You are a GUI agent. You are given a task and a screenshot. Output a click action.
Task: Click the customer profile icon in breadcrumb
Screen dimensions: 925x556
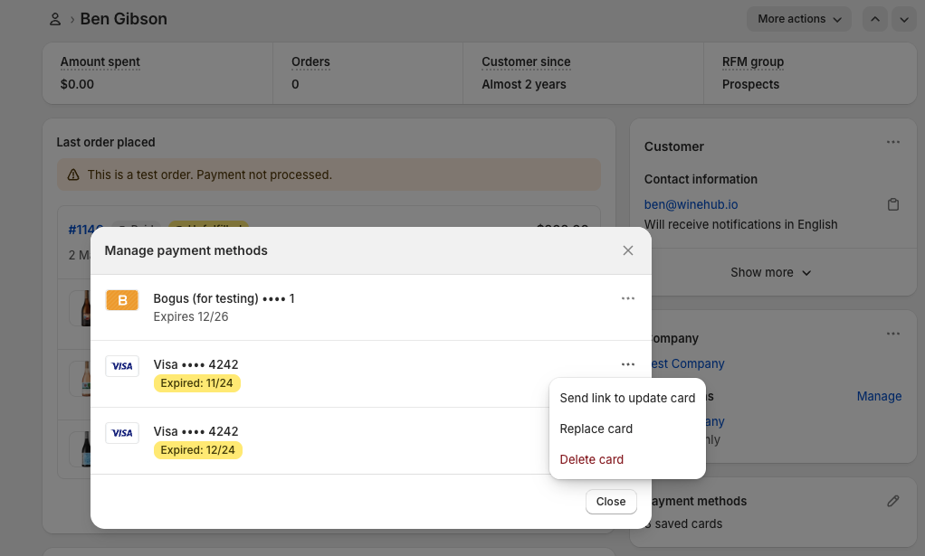pyautogui.click(x=55, y=19)
